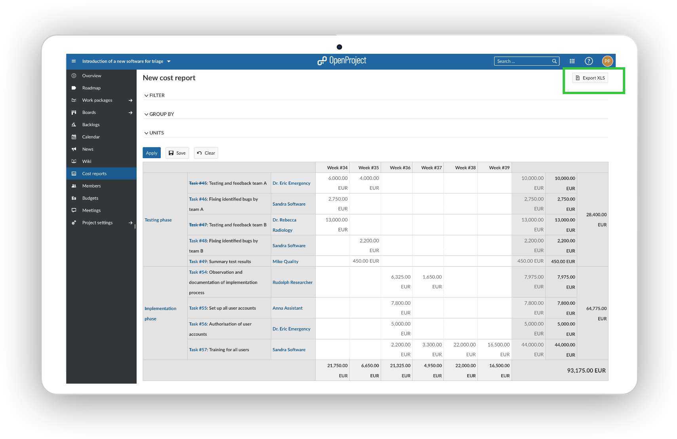The width and height of the screenshot is (677, 439).
Task: Open Members in the sidebar menu
Action: tap(91, 186)
